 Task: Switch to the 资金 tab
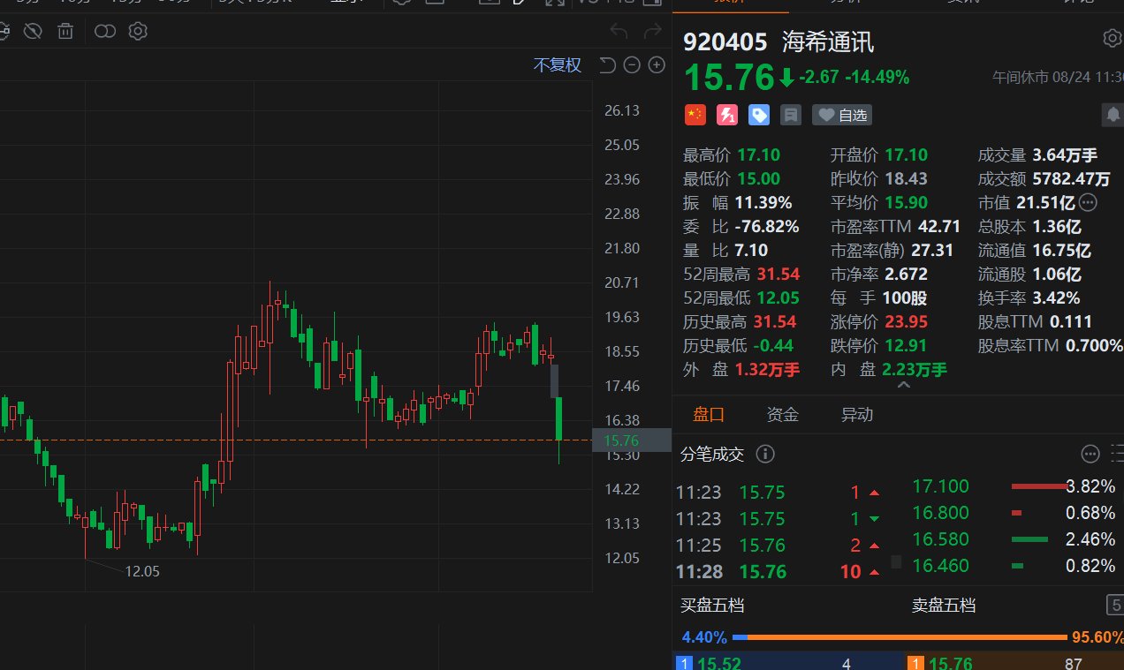[783, 415]
